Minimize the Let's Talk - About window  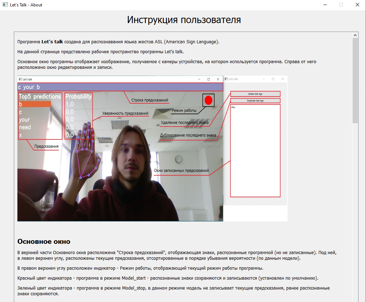(325, 5)
